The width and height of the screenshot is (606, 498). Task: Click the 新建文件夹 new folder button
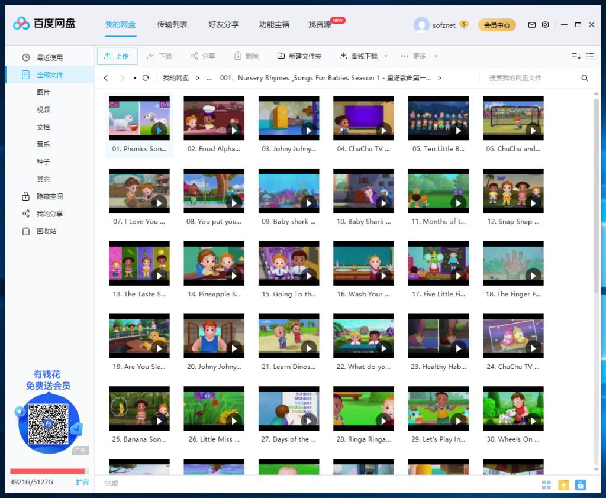pos(299,56)
